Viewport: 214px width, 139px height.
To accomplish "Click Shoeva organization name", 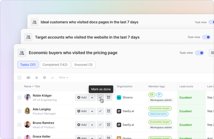I will (127, 98).
